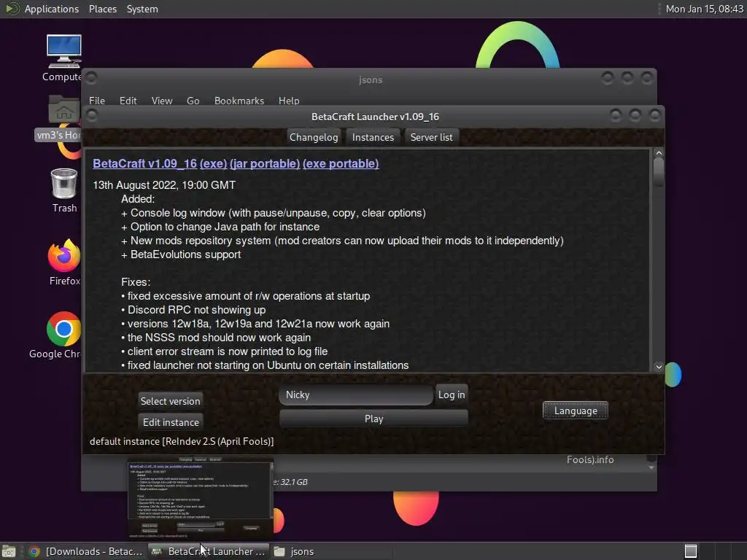Open Edit menu in jsons window
Viewport: 747px width, 560px height.
128,101
